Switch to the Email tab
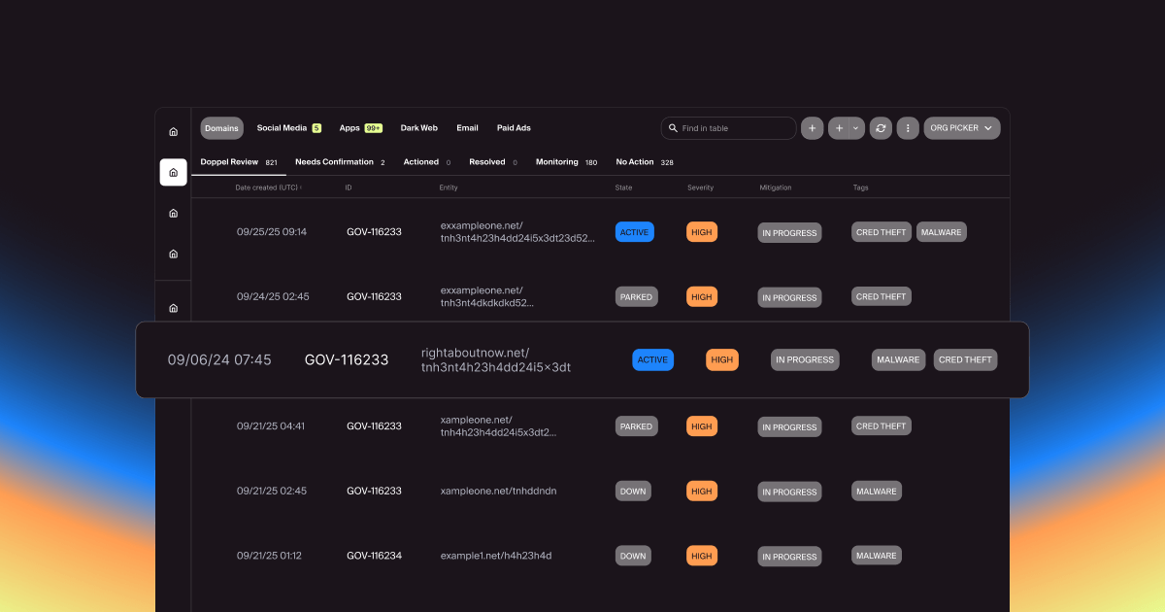The width and height of the screenshot is (1165, 612). coord(467,128)
